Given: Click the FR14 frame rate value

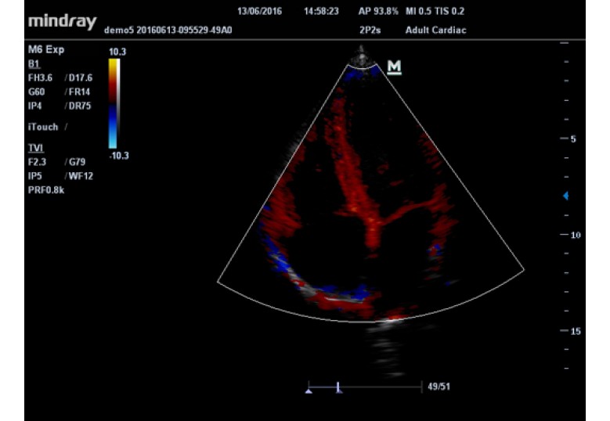Looking at the screenshot, I should click(x=79, y=92).
